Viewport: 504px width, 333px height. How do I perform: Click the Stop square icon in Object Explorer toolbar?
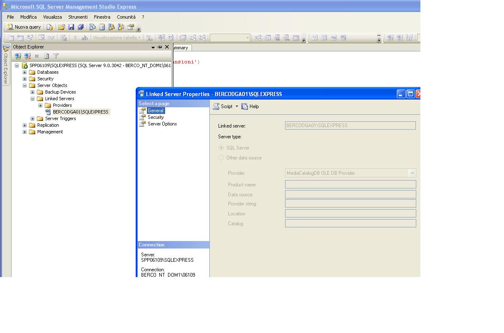point(37,56)
